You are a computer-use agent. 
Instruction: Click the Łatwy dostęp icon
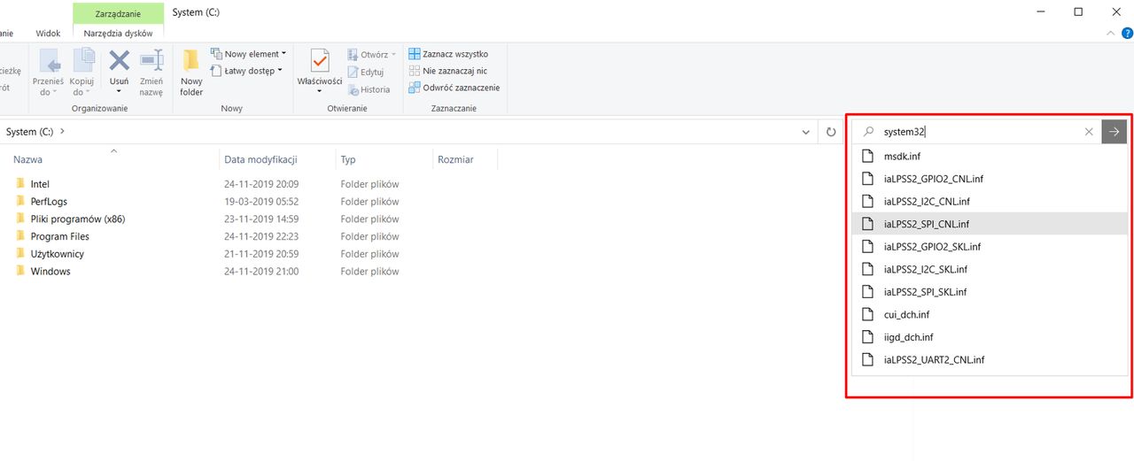pos(216,71)
